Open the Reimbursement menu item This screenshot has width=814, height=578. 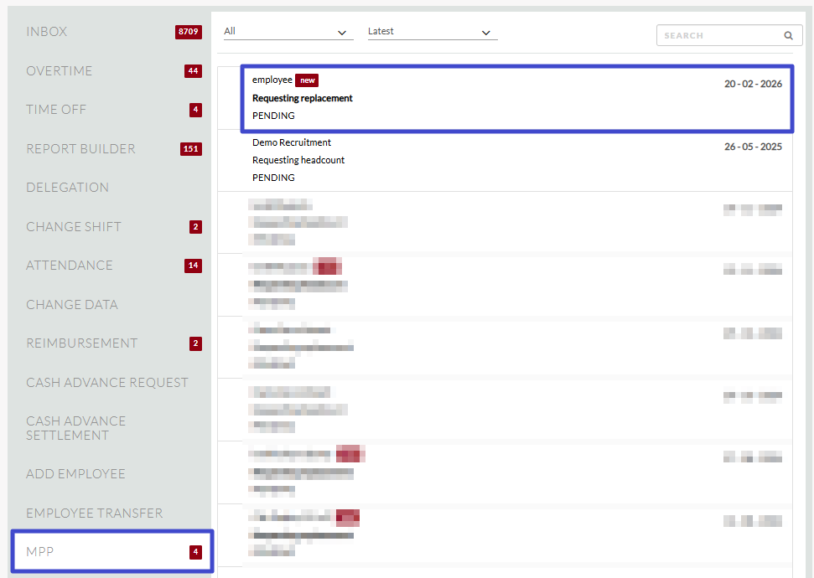(x=81, y=343)
